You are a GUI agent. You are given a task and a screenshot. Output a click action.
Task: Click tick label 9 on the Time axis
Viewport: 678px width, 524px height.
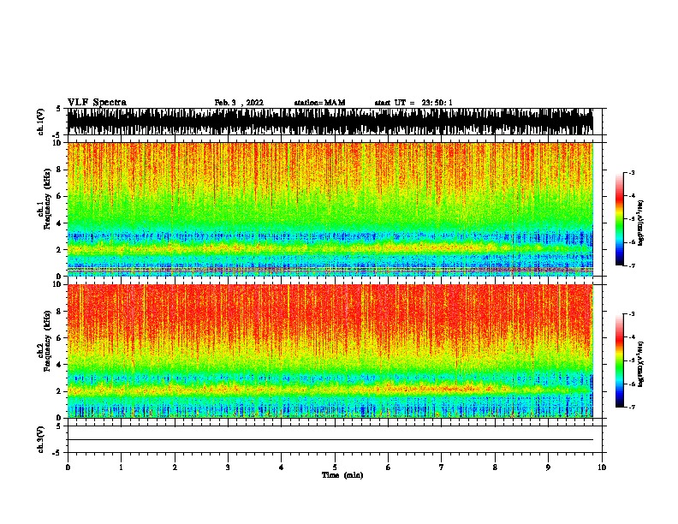548,467
